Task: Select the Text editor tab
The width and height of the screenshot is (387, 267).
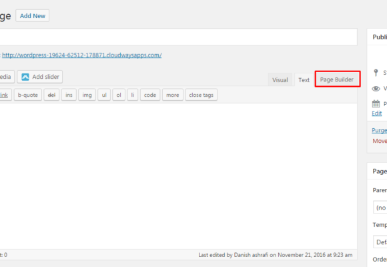Action: coord(304,80)
